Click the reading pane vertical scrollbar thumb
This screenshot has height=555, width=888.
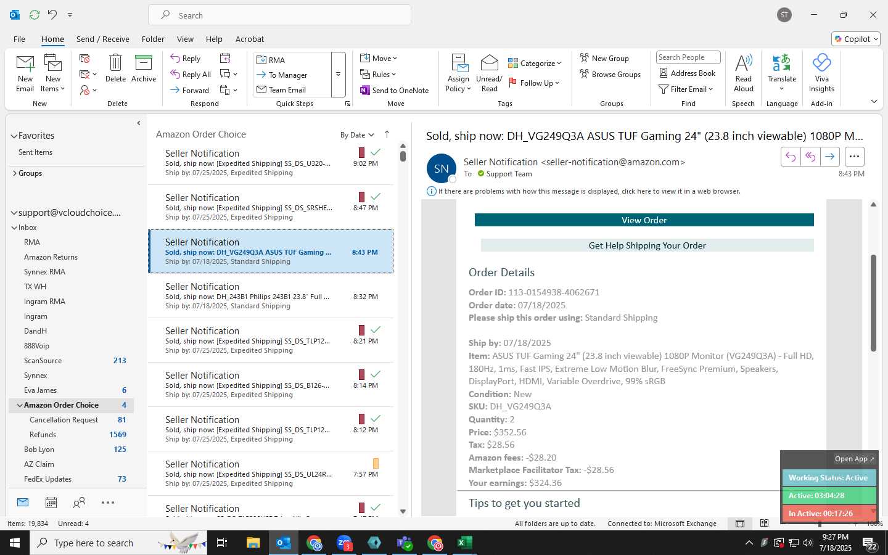point(873,303)
